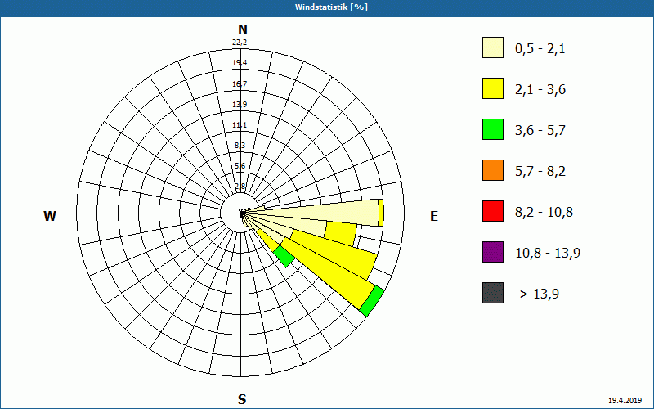This screenshot has width=654, height=409.
Task: Click the 16,7 ring scale label
Action: coord(240,84)
